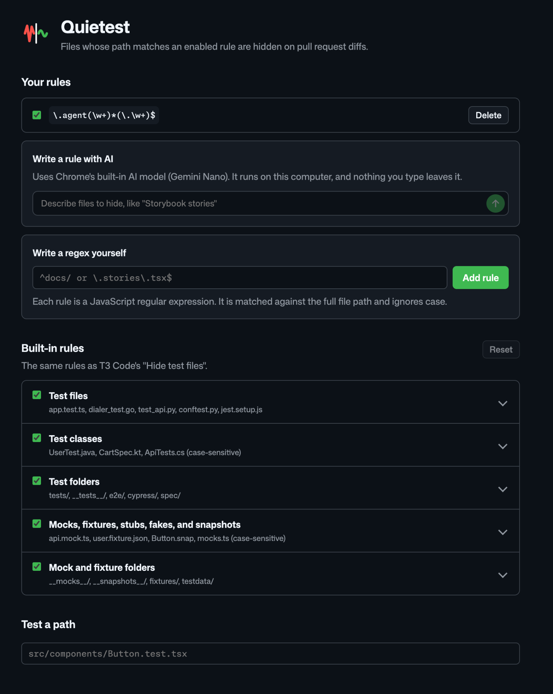Toggle Mock and fixture folders checkbox
Screen dimensions: 553x694
tap(37, 567)
